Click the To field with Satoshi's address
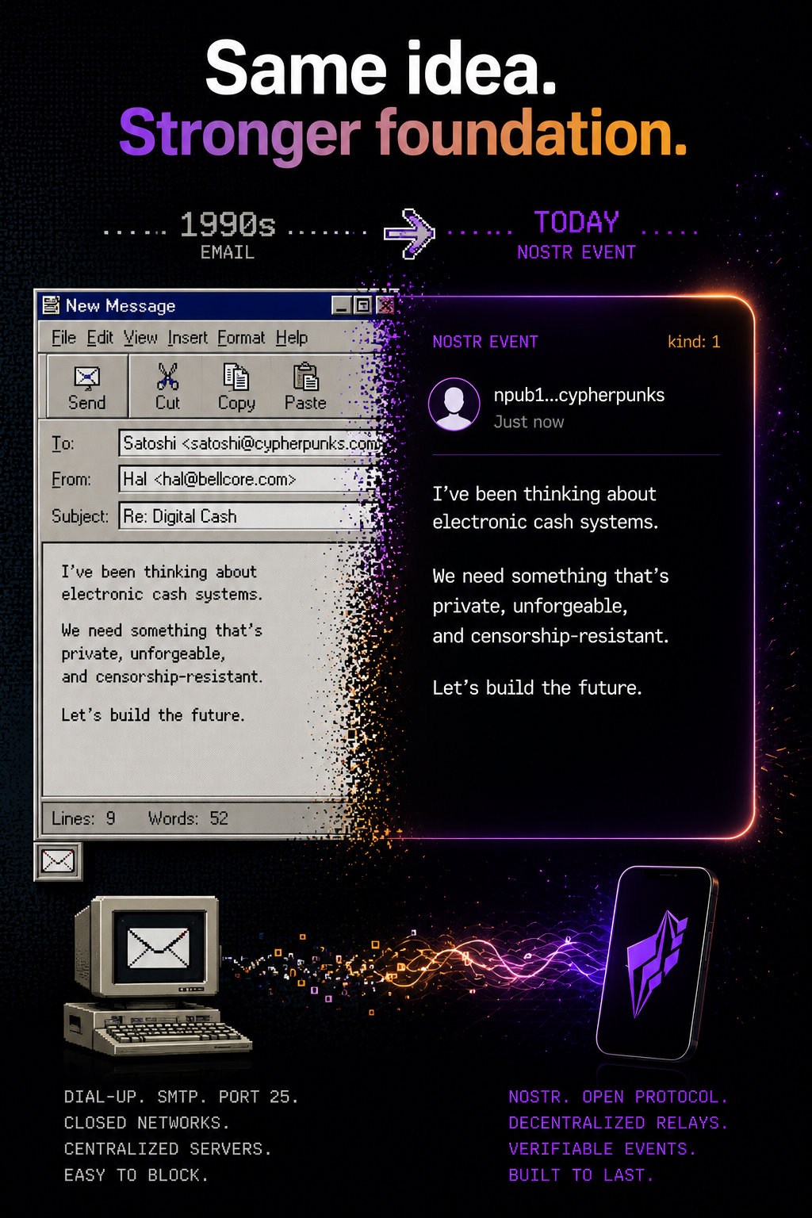Viewport: 812px width, 1218px height. (x=251, y=443)
